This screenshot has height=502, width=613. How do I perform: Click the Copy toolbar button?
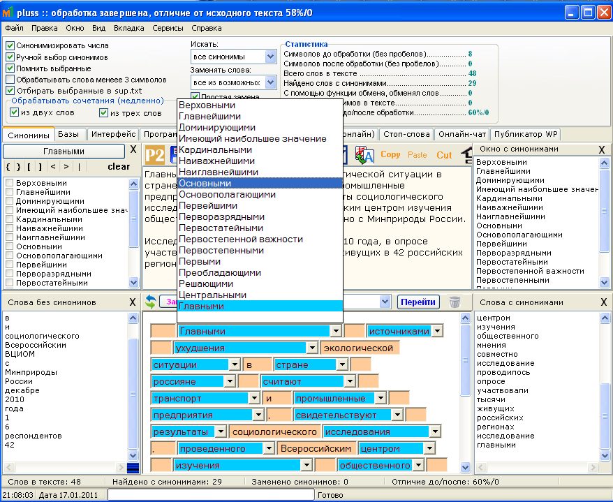(x=391, y=155)
